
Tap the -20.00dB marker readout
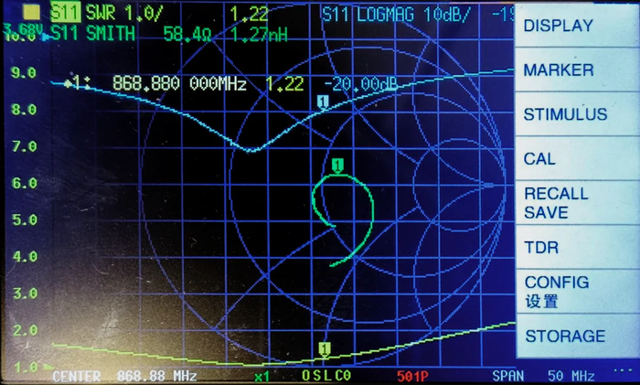(x=361, y=84)
